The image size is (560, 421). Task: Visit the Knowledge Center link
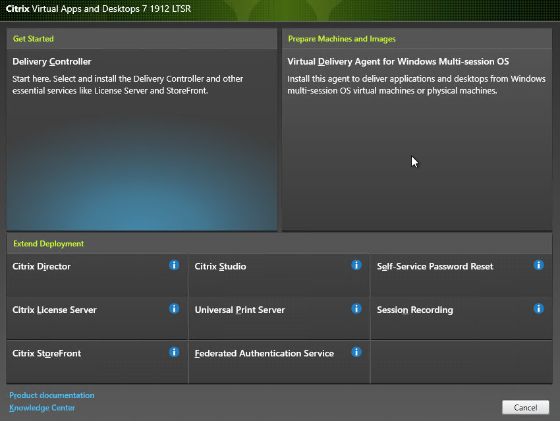click(x=42, y=408)
